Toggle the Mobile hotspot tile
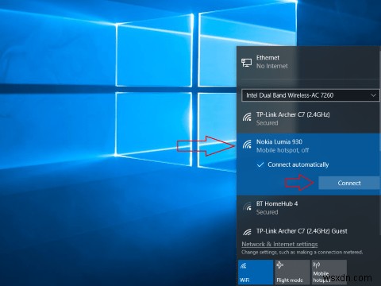Viewport: 381px width, 286px height. (x=329, y=272)
